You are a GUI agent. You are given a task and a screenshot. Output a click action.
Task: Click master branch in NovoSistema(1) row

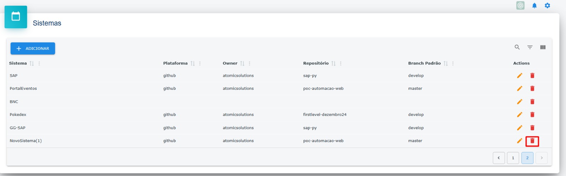click(415, 141)
